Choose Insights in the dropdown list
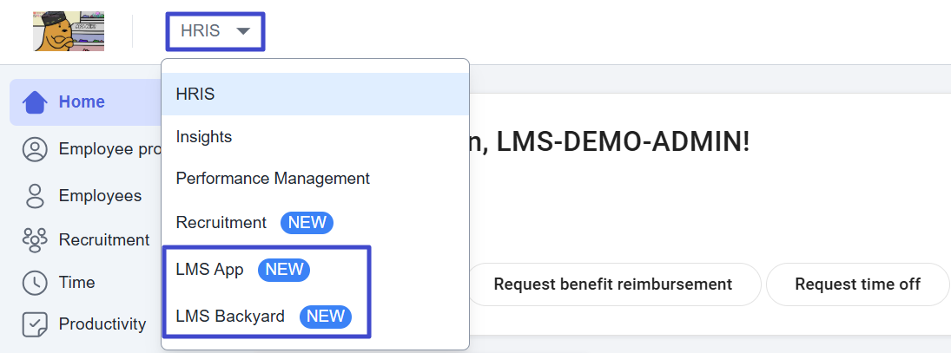 (x=204, y=137)
